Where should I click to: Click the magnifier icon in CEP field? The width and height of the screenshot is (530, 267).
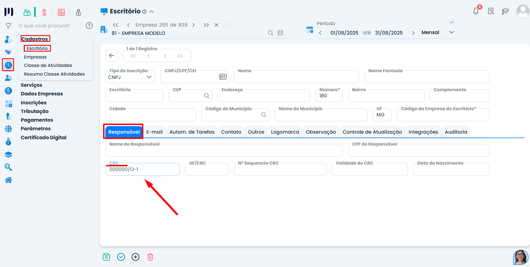[207, 96]
